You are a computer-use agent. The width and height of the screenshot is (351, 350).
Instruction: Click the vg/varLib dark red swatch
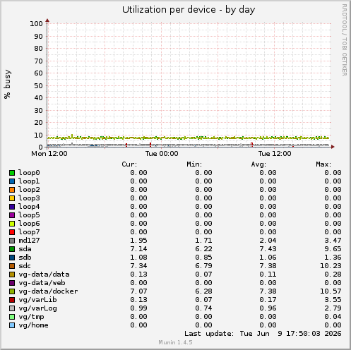(12, 300)
